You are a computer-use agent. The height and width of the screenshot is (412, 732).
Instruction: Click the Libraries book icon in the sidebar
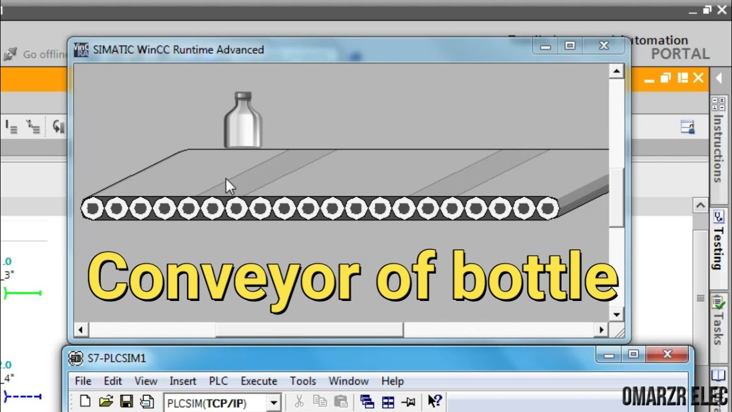click(719, 375)
